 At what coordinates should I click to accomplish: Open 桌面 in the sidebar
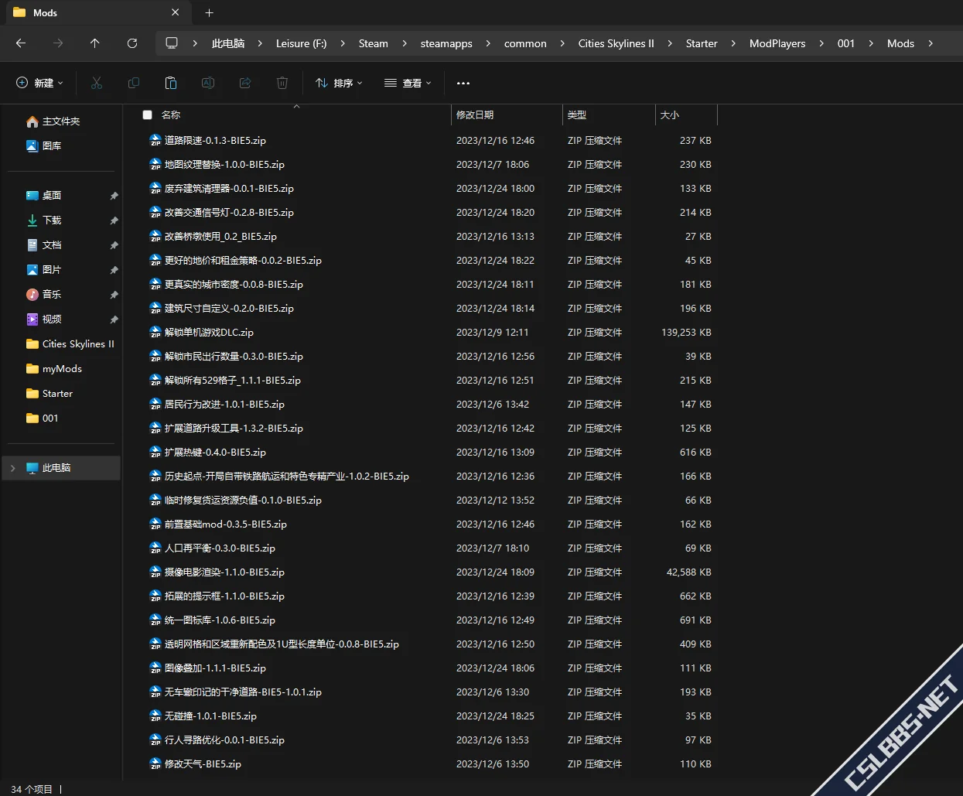click(52, 196)
